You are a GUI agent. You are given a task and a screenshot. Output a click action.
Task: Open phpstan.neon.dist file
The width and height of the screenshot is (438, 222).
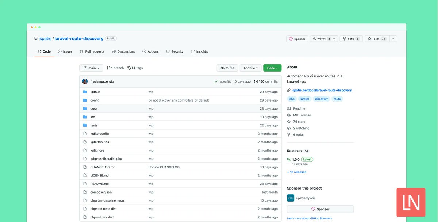click(103, 209)
